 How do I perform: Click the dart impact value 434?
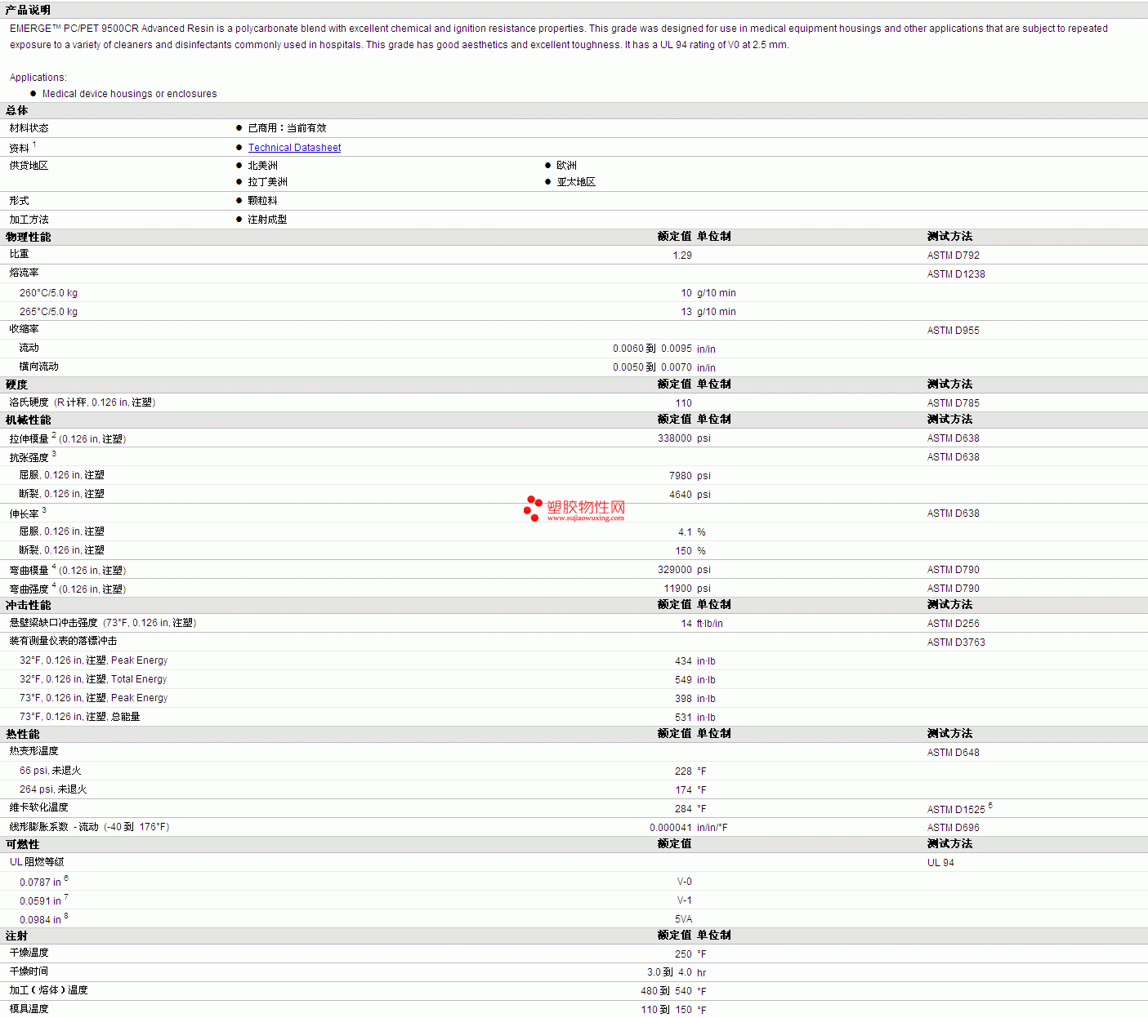[683, 661]
